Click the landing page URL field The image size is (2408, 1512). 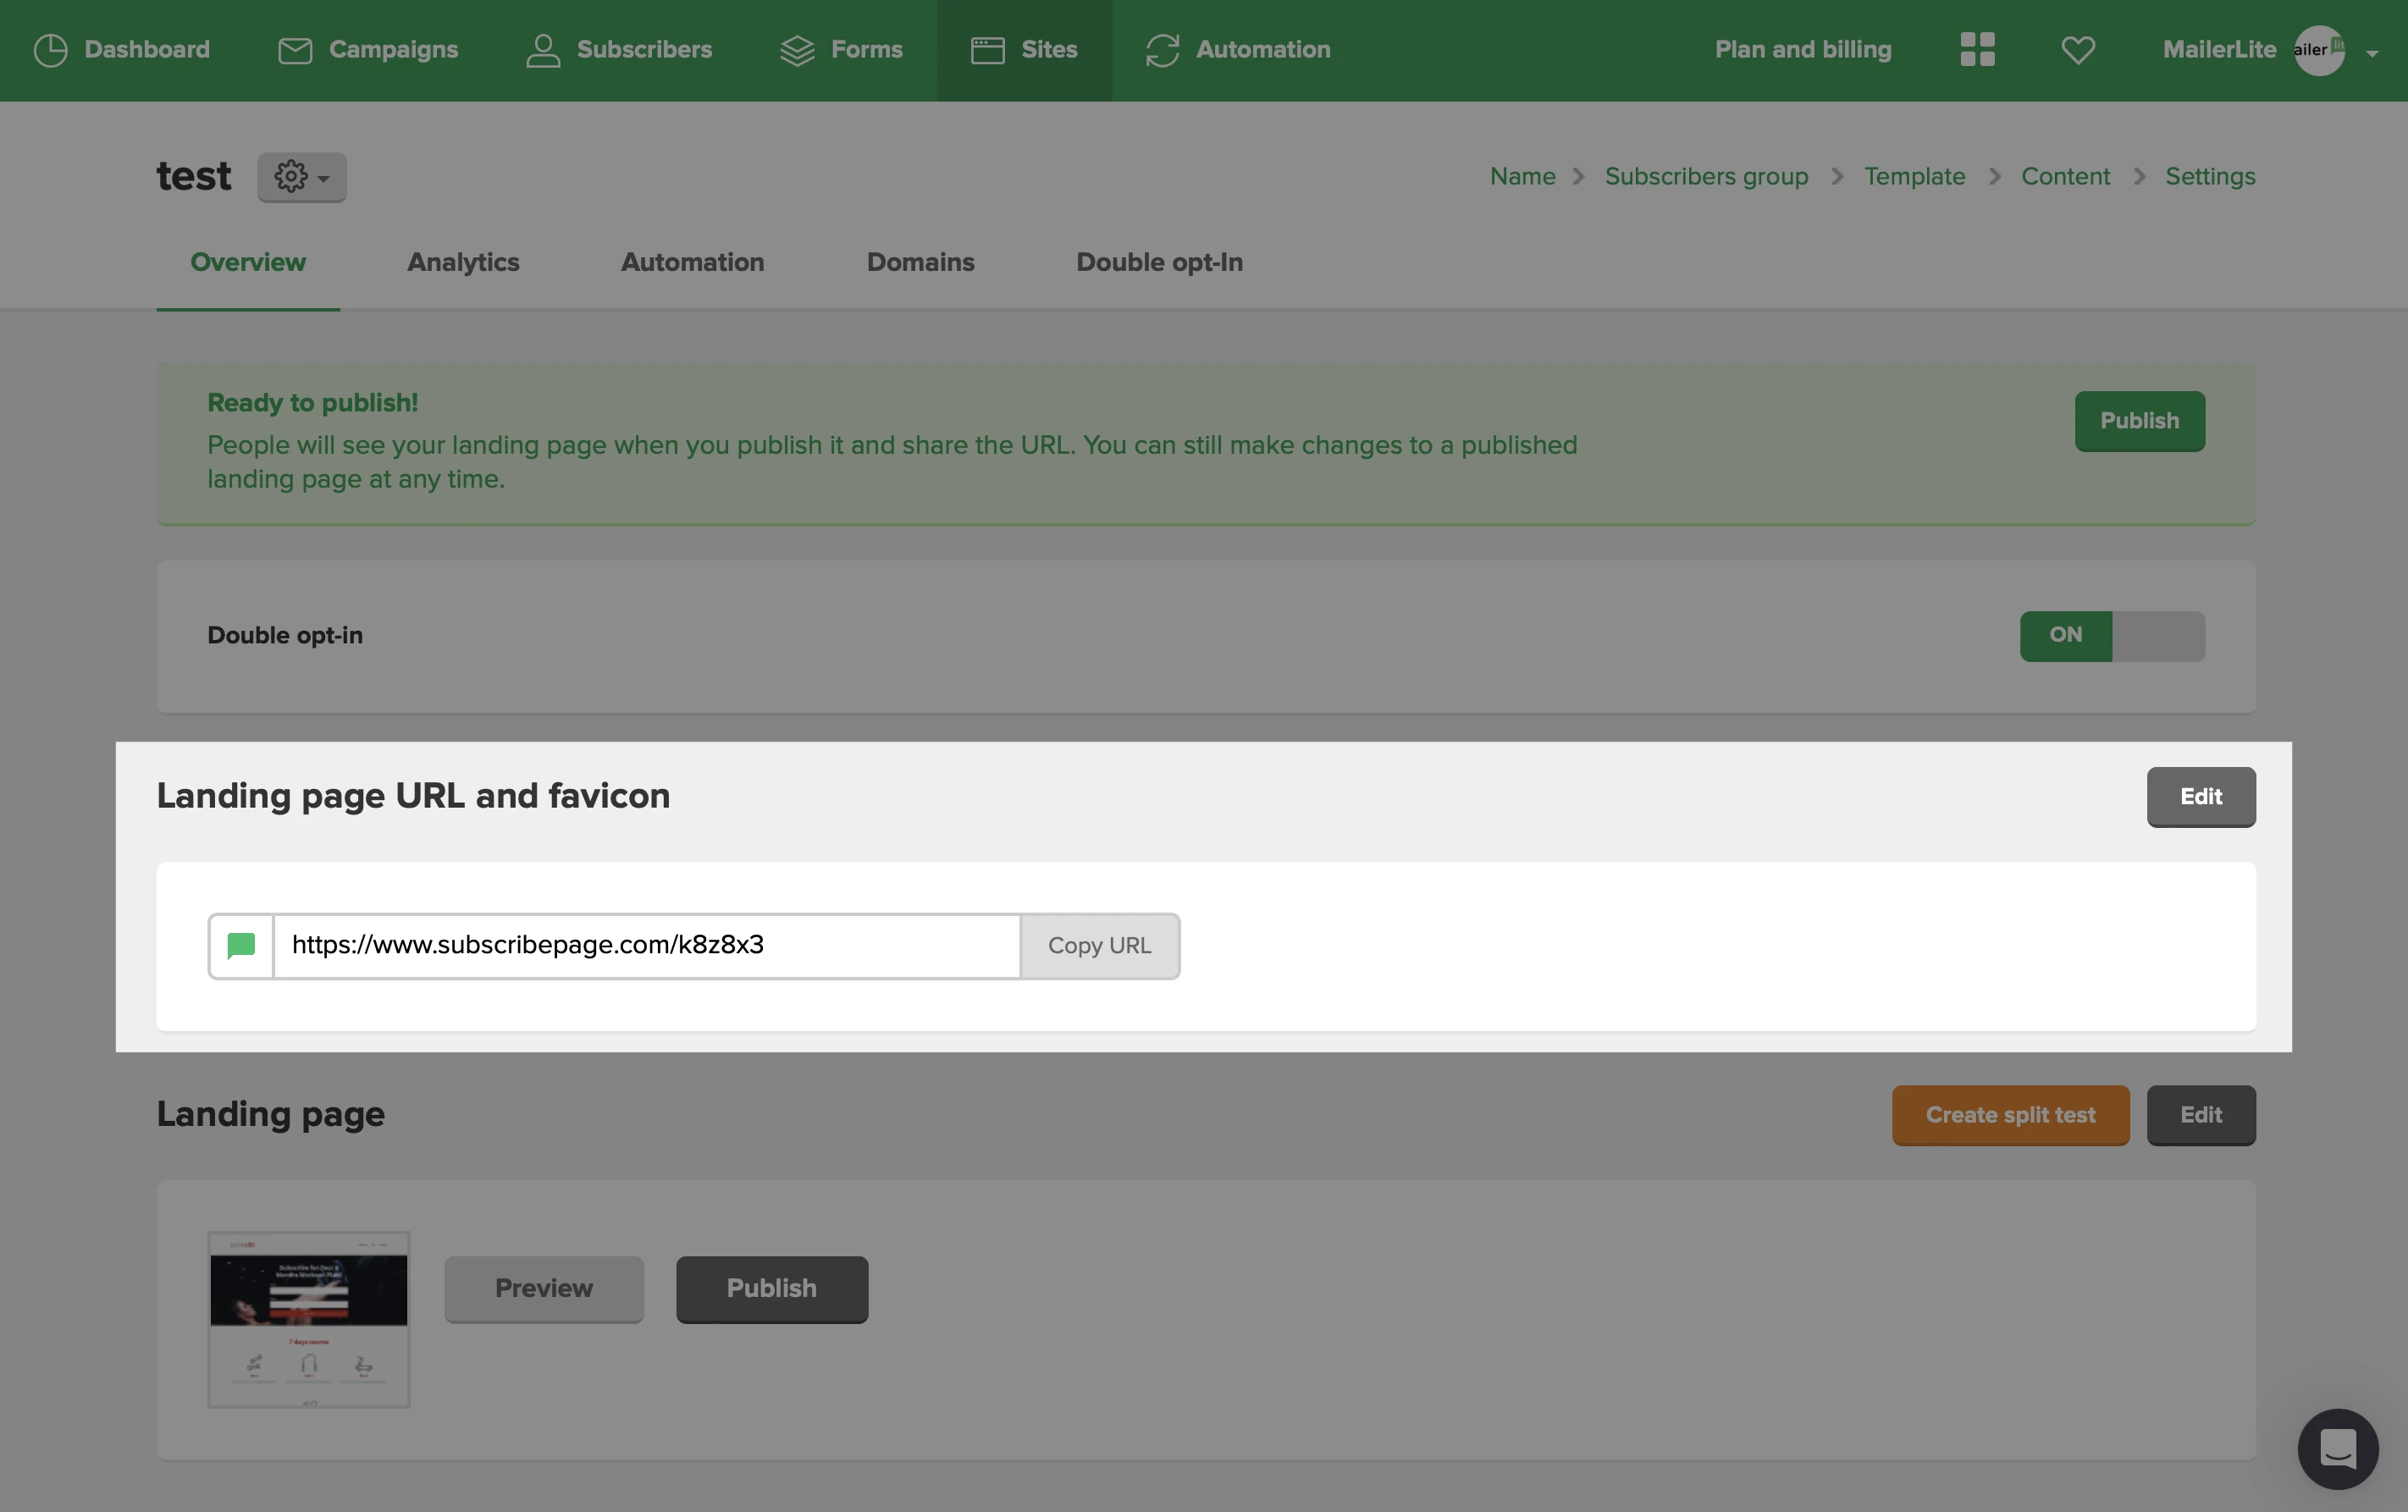click(647, 945)
